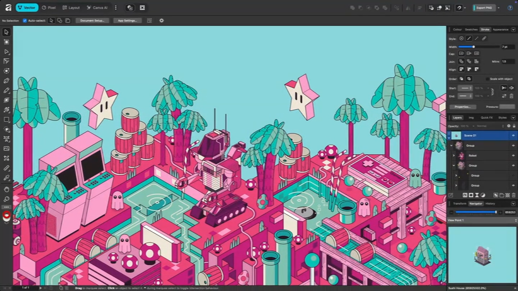Switch to the Swatches tab
Screen dimensions: 518x291
pyautogui.click(x=471, y=30)
